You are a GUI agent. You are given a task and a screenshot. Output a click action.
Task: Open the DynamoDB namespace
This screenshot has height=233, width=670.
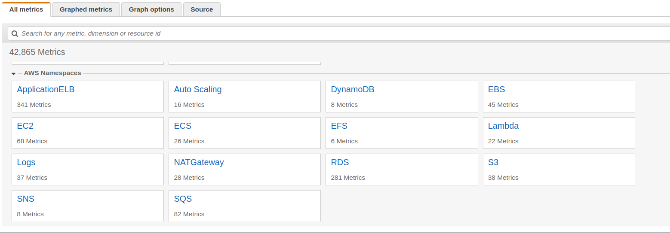(353, 90)
